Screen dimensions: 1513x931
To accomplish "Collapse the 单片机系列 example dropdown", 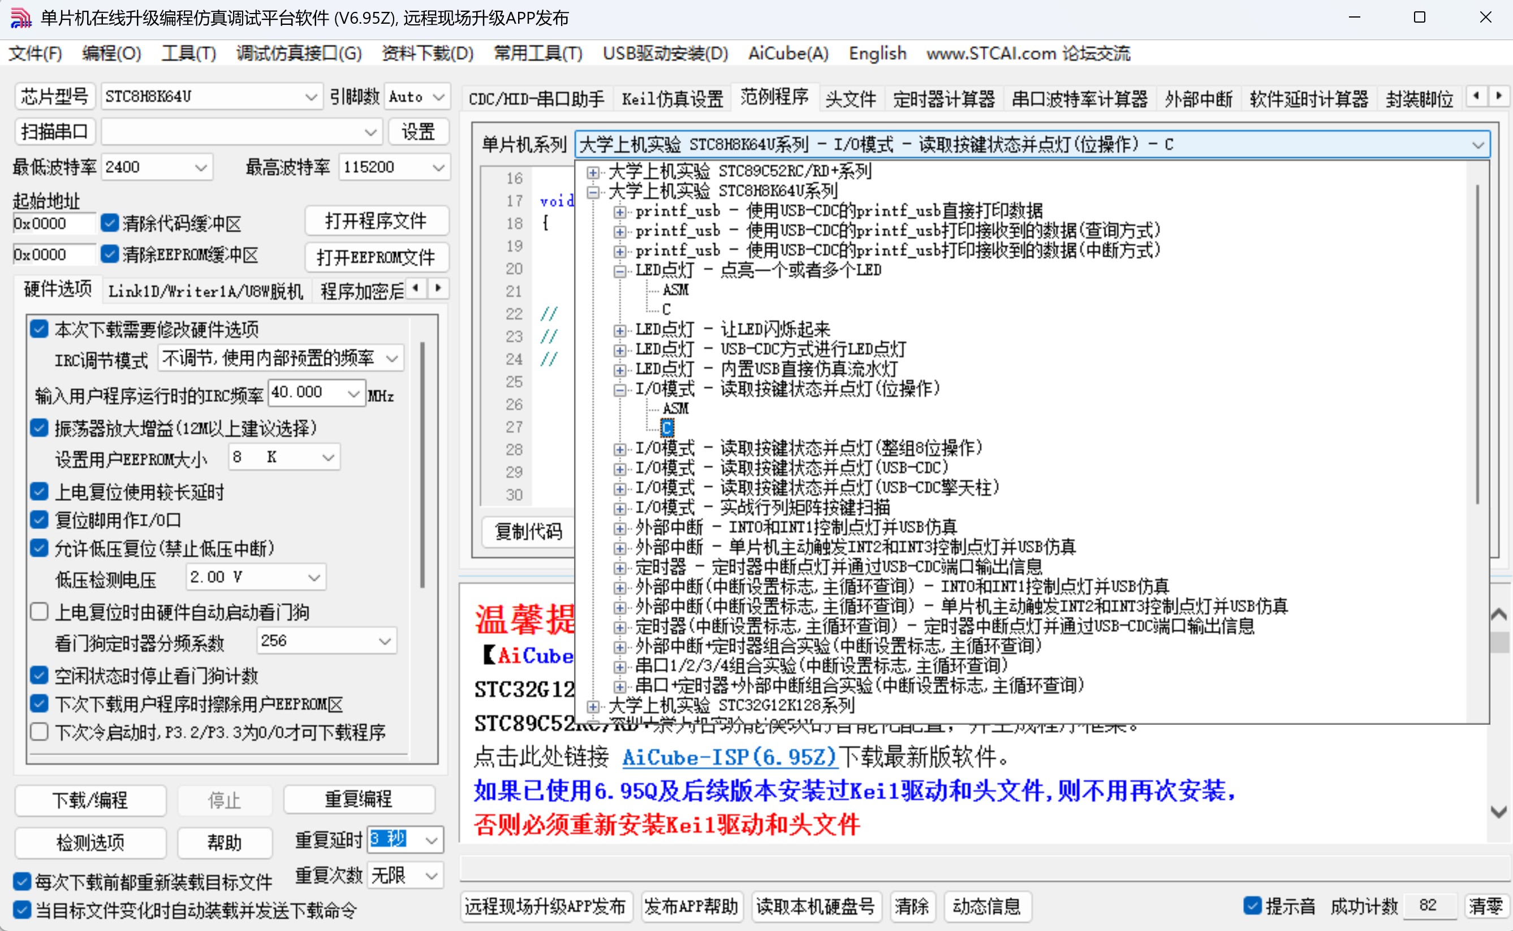I will click(1477, 145).
